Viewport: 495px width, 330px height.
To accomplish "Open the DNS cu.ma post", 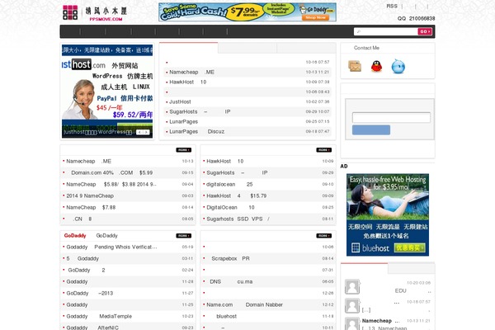I will (231, 281).
